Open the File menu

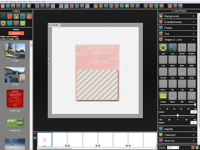point(2,2)
